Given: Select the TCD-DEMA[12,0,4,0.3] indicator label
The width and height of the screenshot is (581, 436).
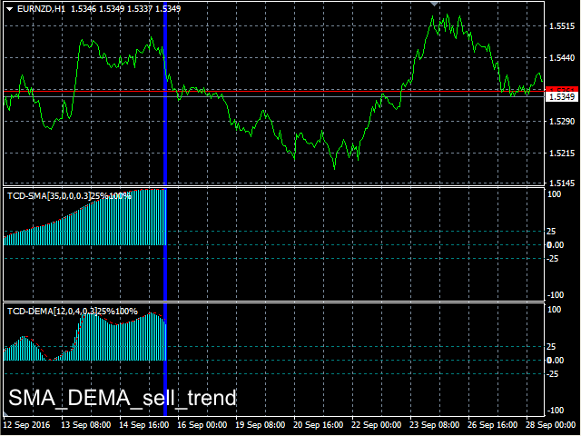Looking at the screenshot, I should click(53, 311).
